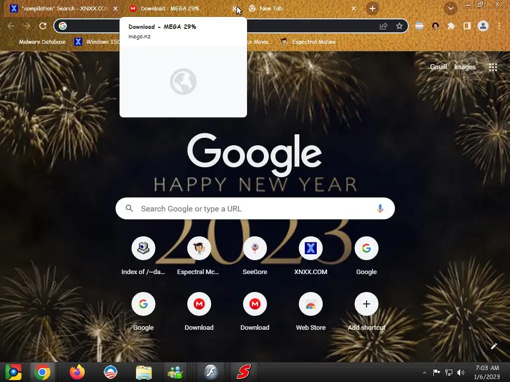Screen dimensions: 510x382
Task: Open Windows Live Messenger taskbar icon
Action: tap(175, 372)
